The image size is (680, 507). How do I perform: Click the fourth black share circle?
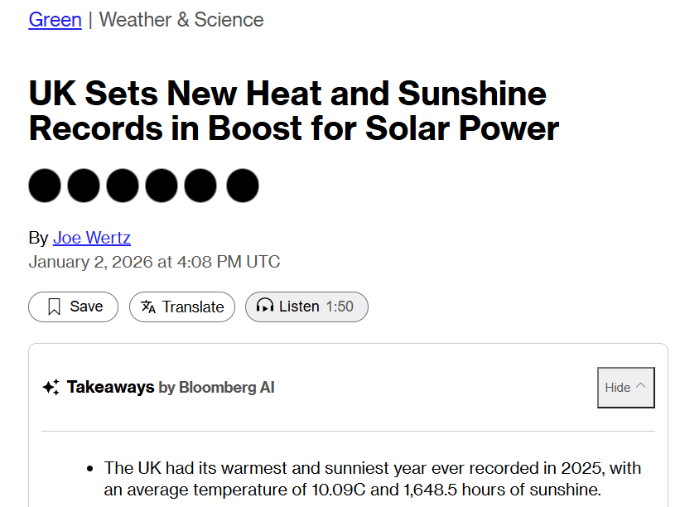pos(162,186)
